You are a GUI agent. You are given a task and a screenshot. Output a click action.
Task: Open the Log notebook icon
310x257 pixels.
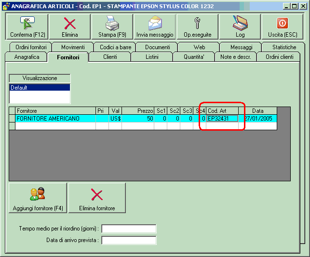pyautogui.click(x=240, y=23)
